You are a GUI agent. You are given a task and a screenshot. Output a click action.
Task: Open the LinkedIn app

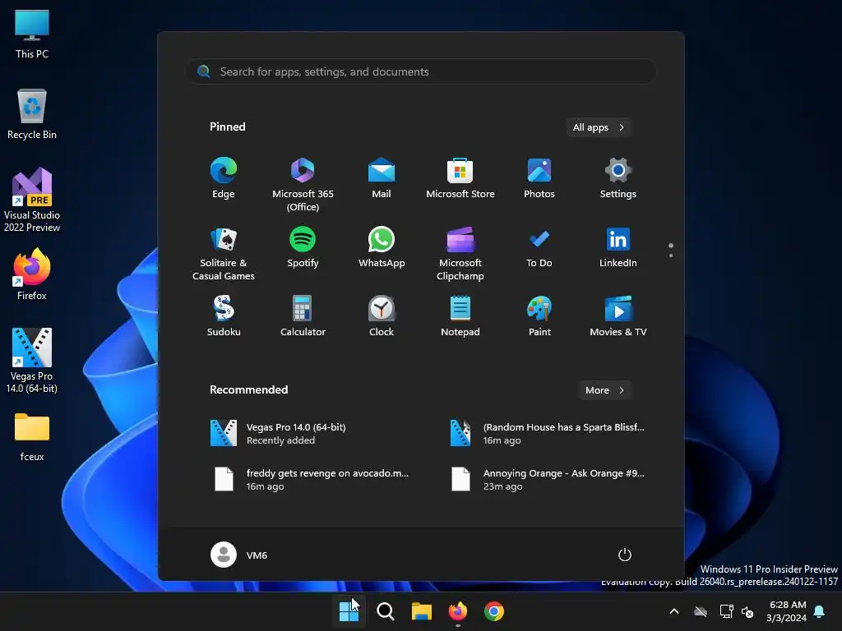click(x=618, y=247)
